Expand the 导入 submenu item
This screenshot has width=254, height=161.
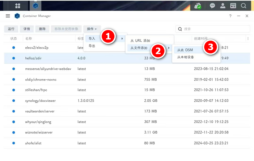(x=105, y=39)
